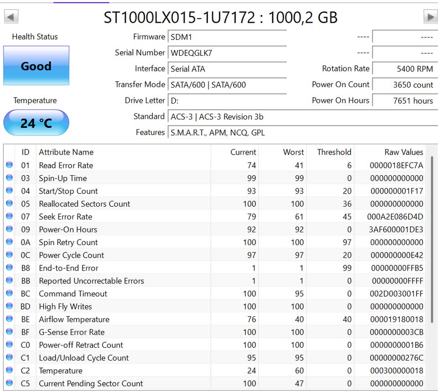Select the Read Error Rate attribute name
This screenshot has height=392, width=438.
coord(66,165)
